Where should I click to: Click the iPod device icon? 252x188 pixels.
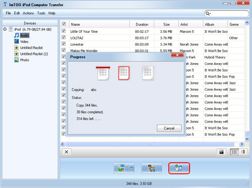11,29
